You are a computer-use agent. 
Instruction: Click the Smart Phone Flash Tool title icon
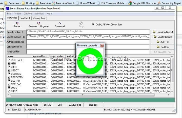[7, 8]
